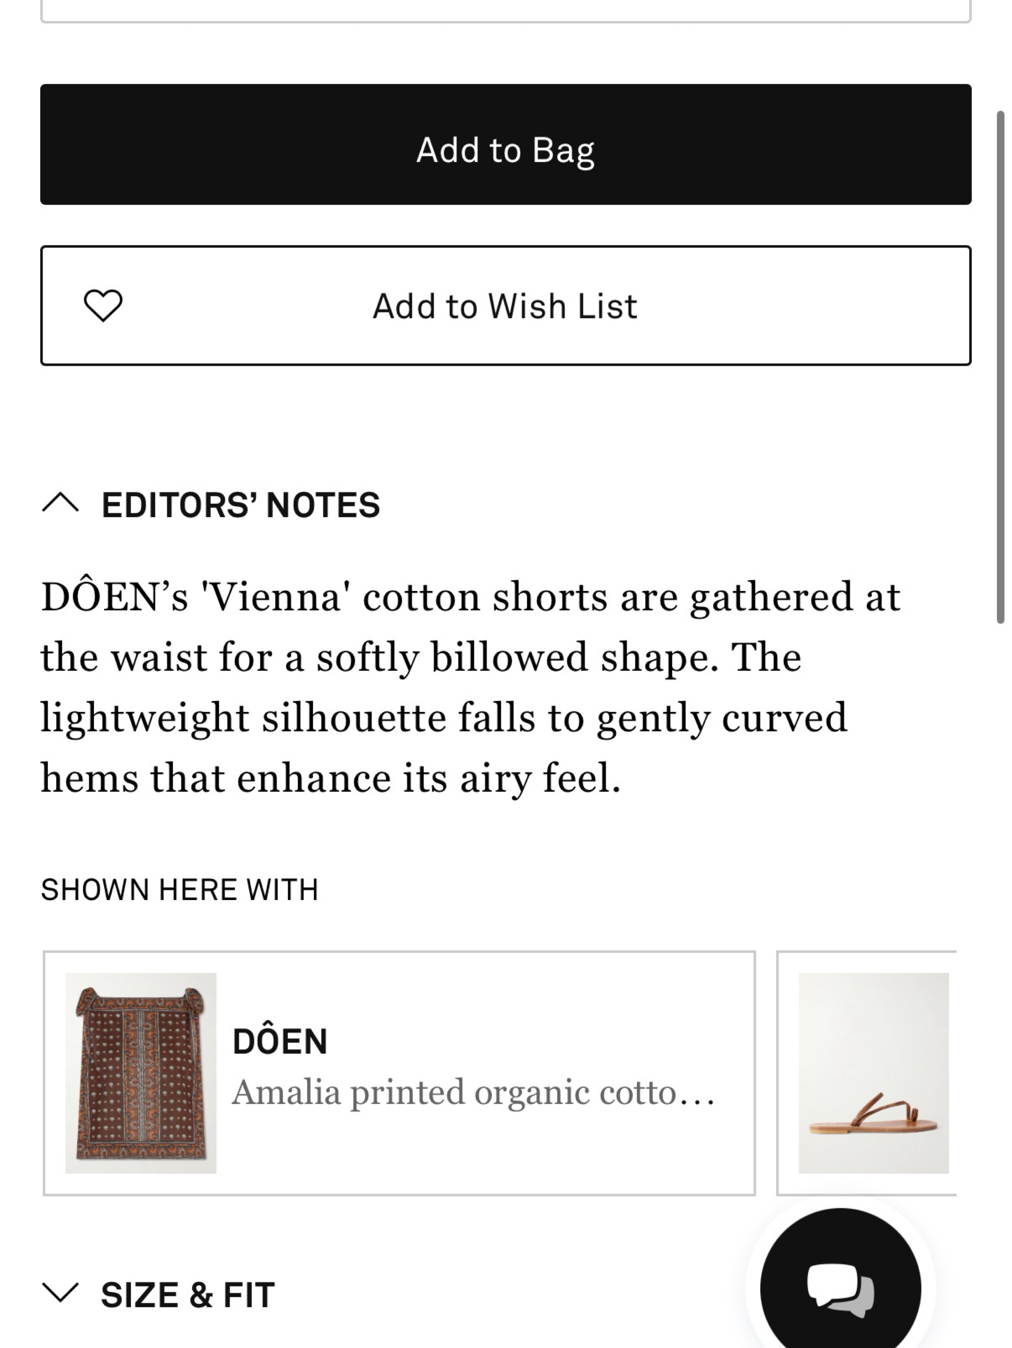Screen dimensions: 1012x1348
Task: Expand Size & Fit using the down chevron
Action: [x=60, y=1292]
